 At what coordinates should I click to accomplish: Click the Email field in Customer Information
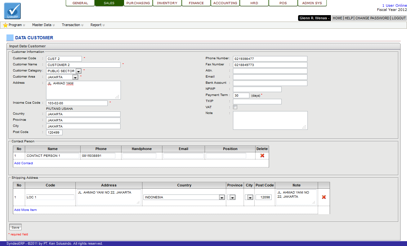270,77
